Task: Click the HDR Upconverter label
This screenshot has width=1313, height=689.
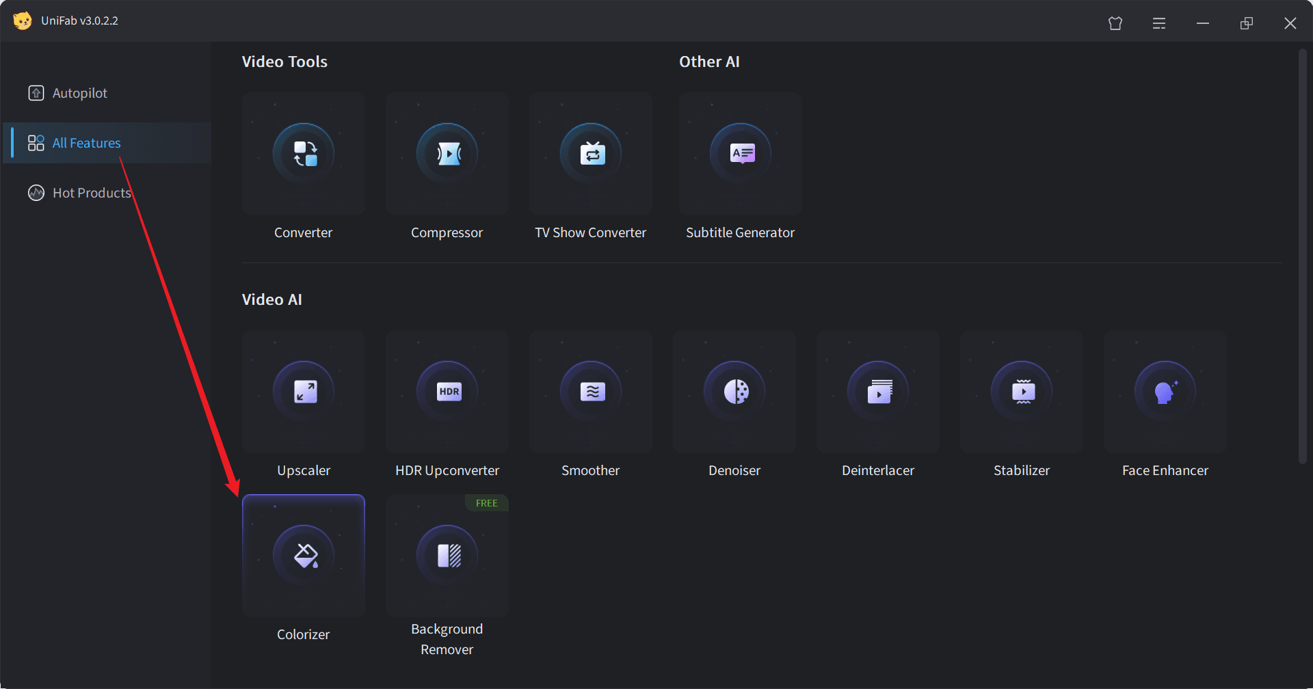Action: [447, 471]
